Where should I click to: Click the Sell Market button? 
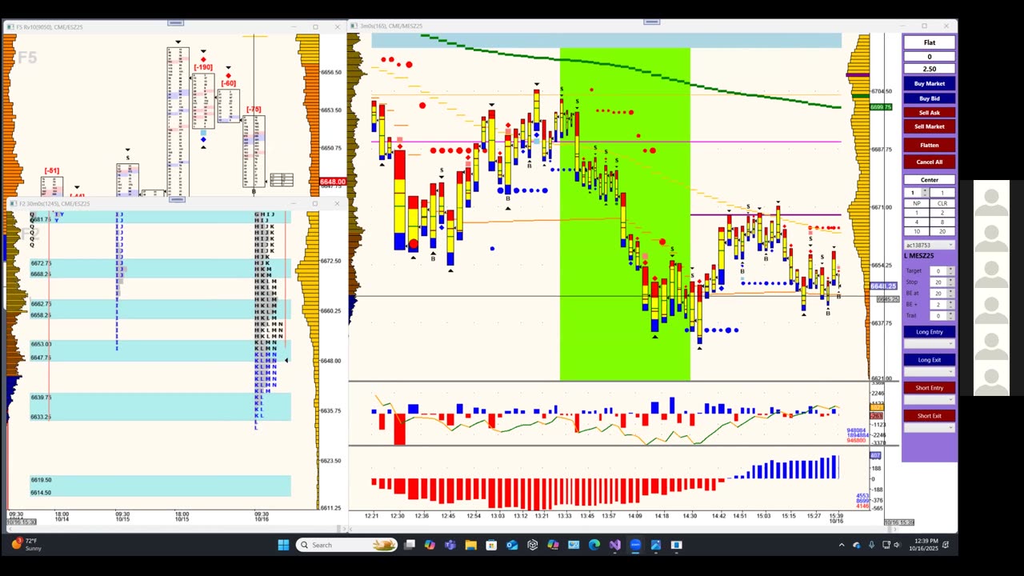tap(930, 126)
